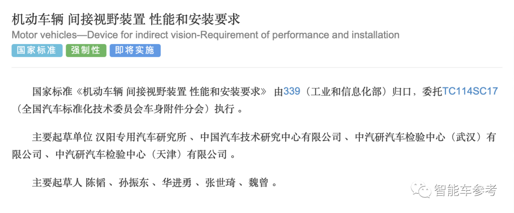Click the 即将实施 status tag
Screen dimensions: 514x213
coord(135,51)
